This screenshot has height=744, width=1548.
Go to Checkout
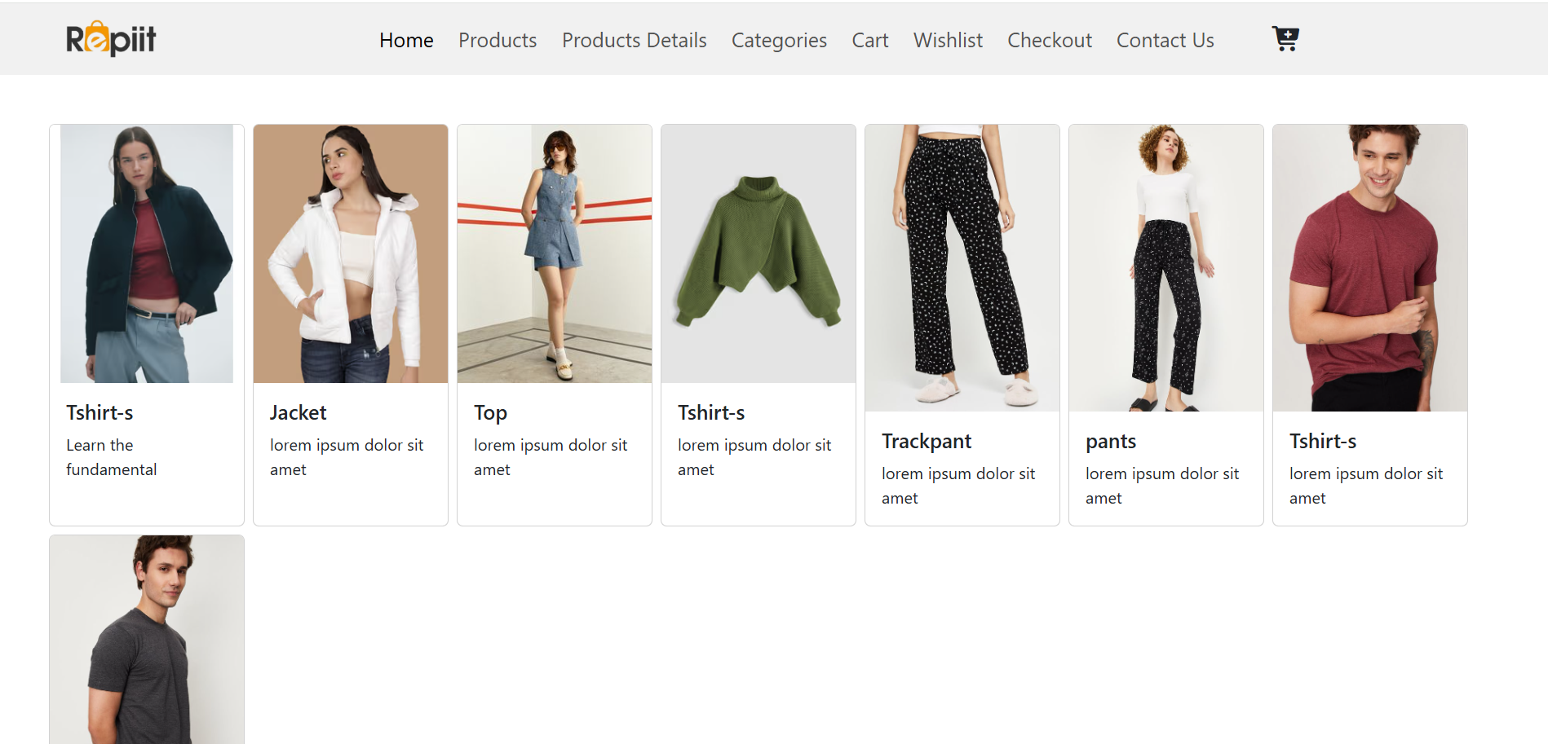[1049, 40]
